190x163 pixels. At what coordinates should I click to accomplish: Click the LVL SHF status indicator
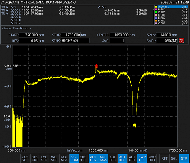coord(44,158)
